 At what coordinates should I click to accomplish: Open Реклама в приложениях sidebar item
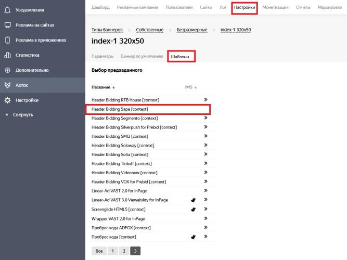coord(41,40)
